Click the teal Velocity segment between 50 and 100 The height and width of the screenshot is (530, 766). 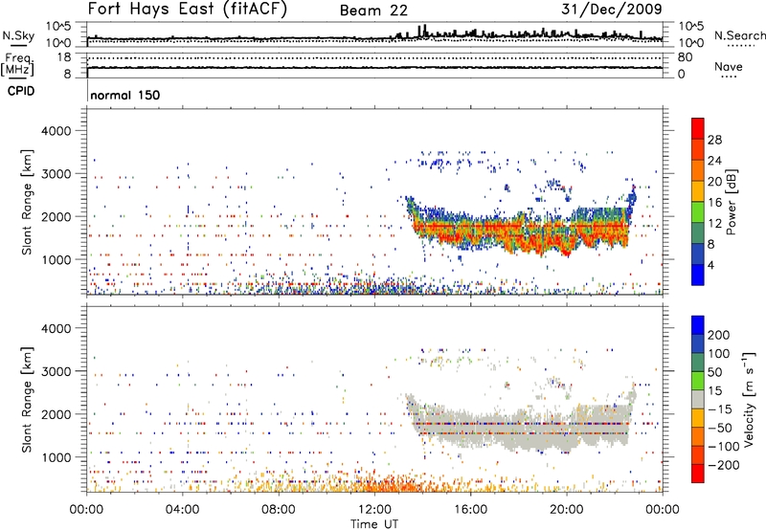coord(698,363)
